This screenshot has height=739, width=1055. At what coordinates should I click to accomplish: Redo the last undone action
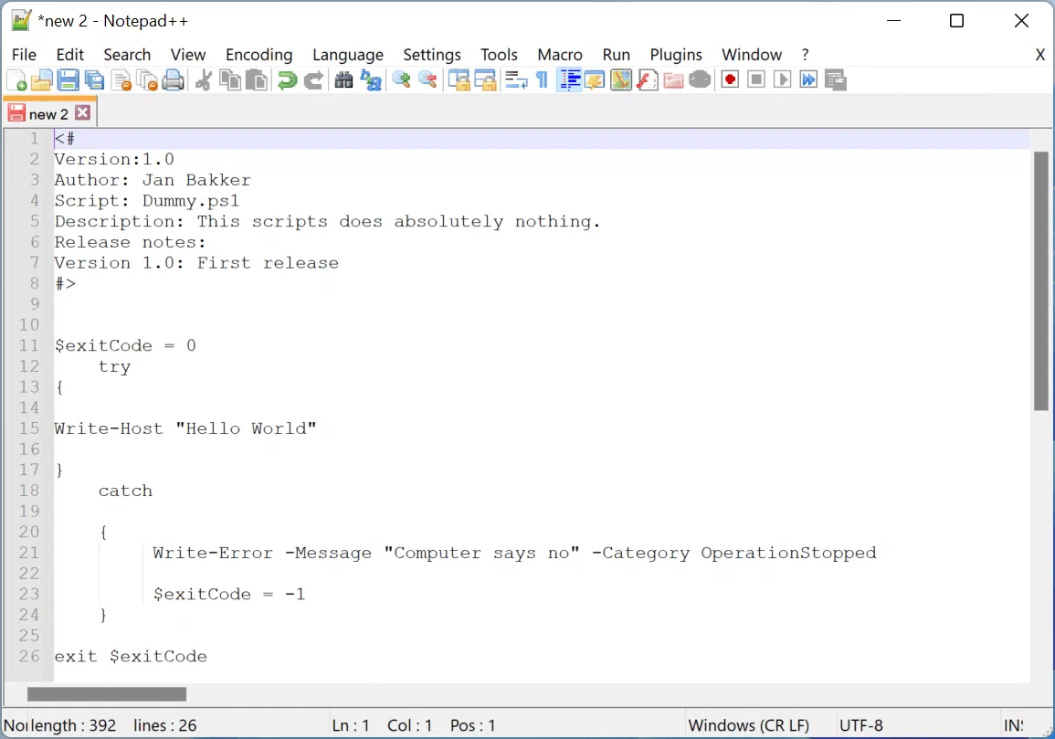tap(313, 80)
